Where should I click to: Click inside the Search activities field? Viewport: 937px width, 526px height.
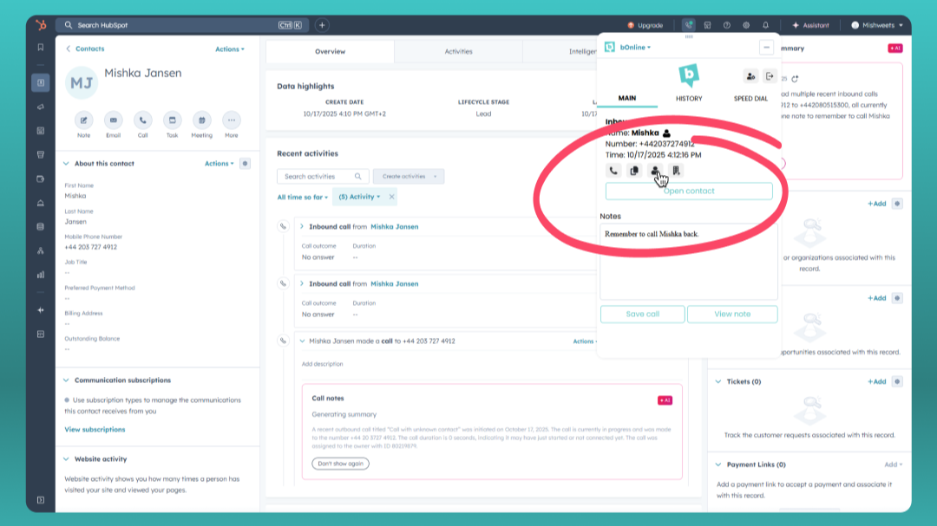(322, 176)
